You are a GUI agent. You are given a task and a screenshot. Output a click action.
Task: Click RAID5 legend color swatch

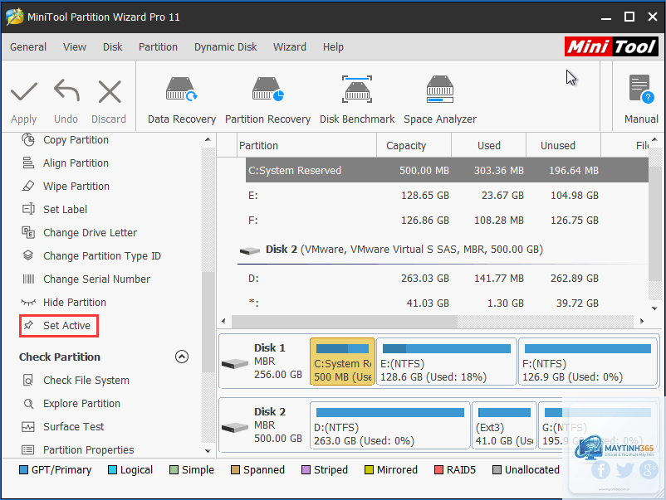coord(438,470)
